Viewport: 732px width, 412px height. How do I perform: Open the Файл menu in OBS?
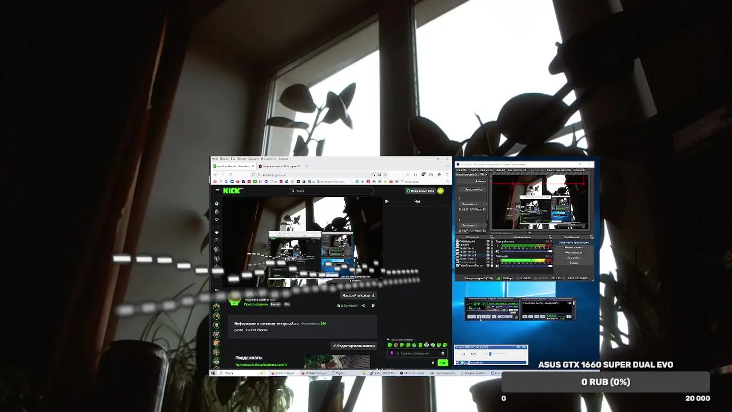point(461,170)
